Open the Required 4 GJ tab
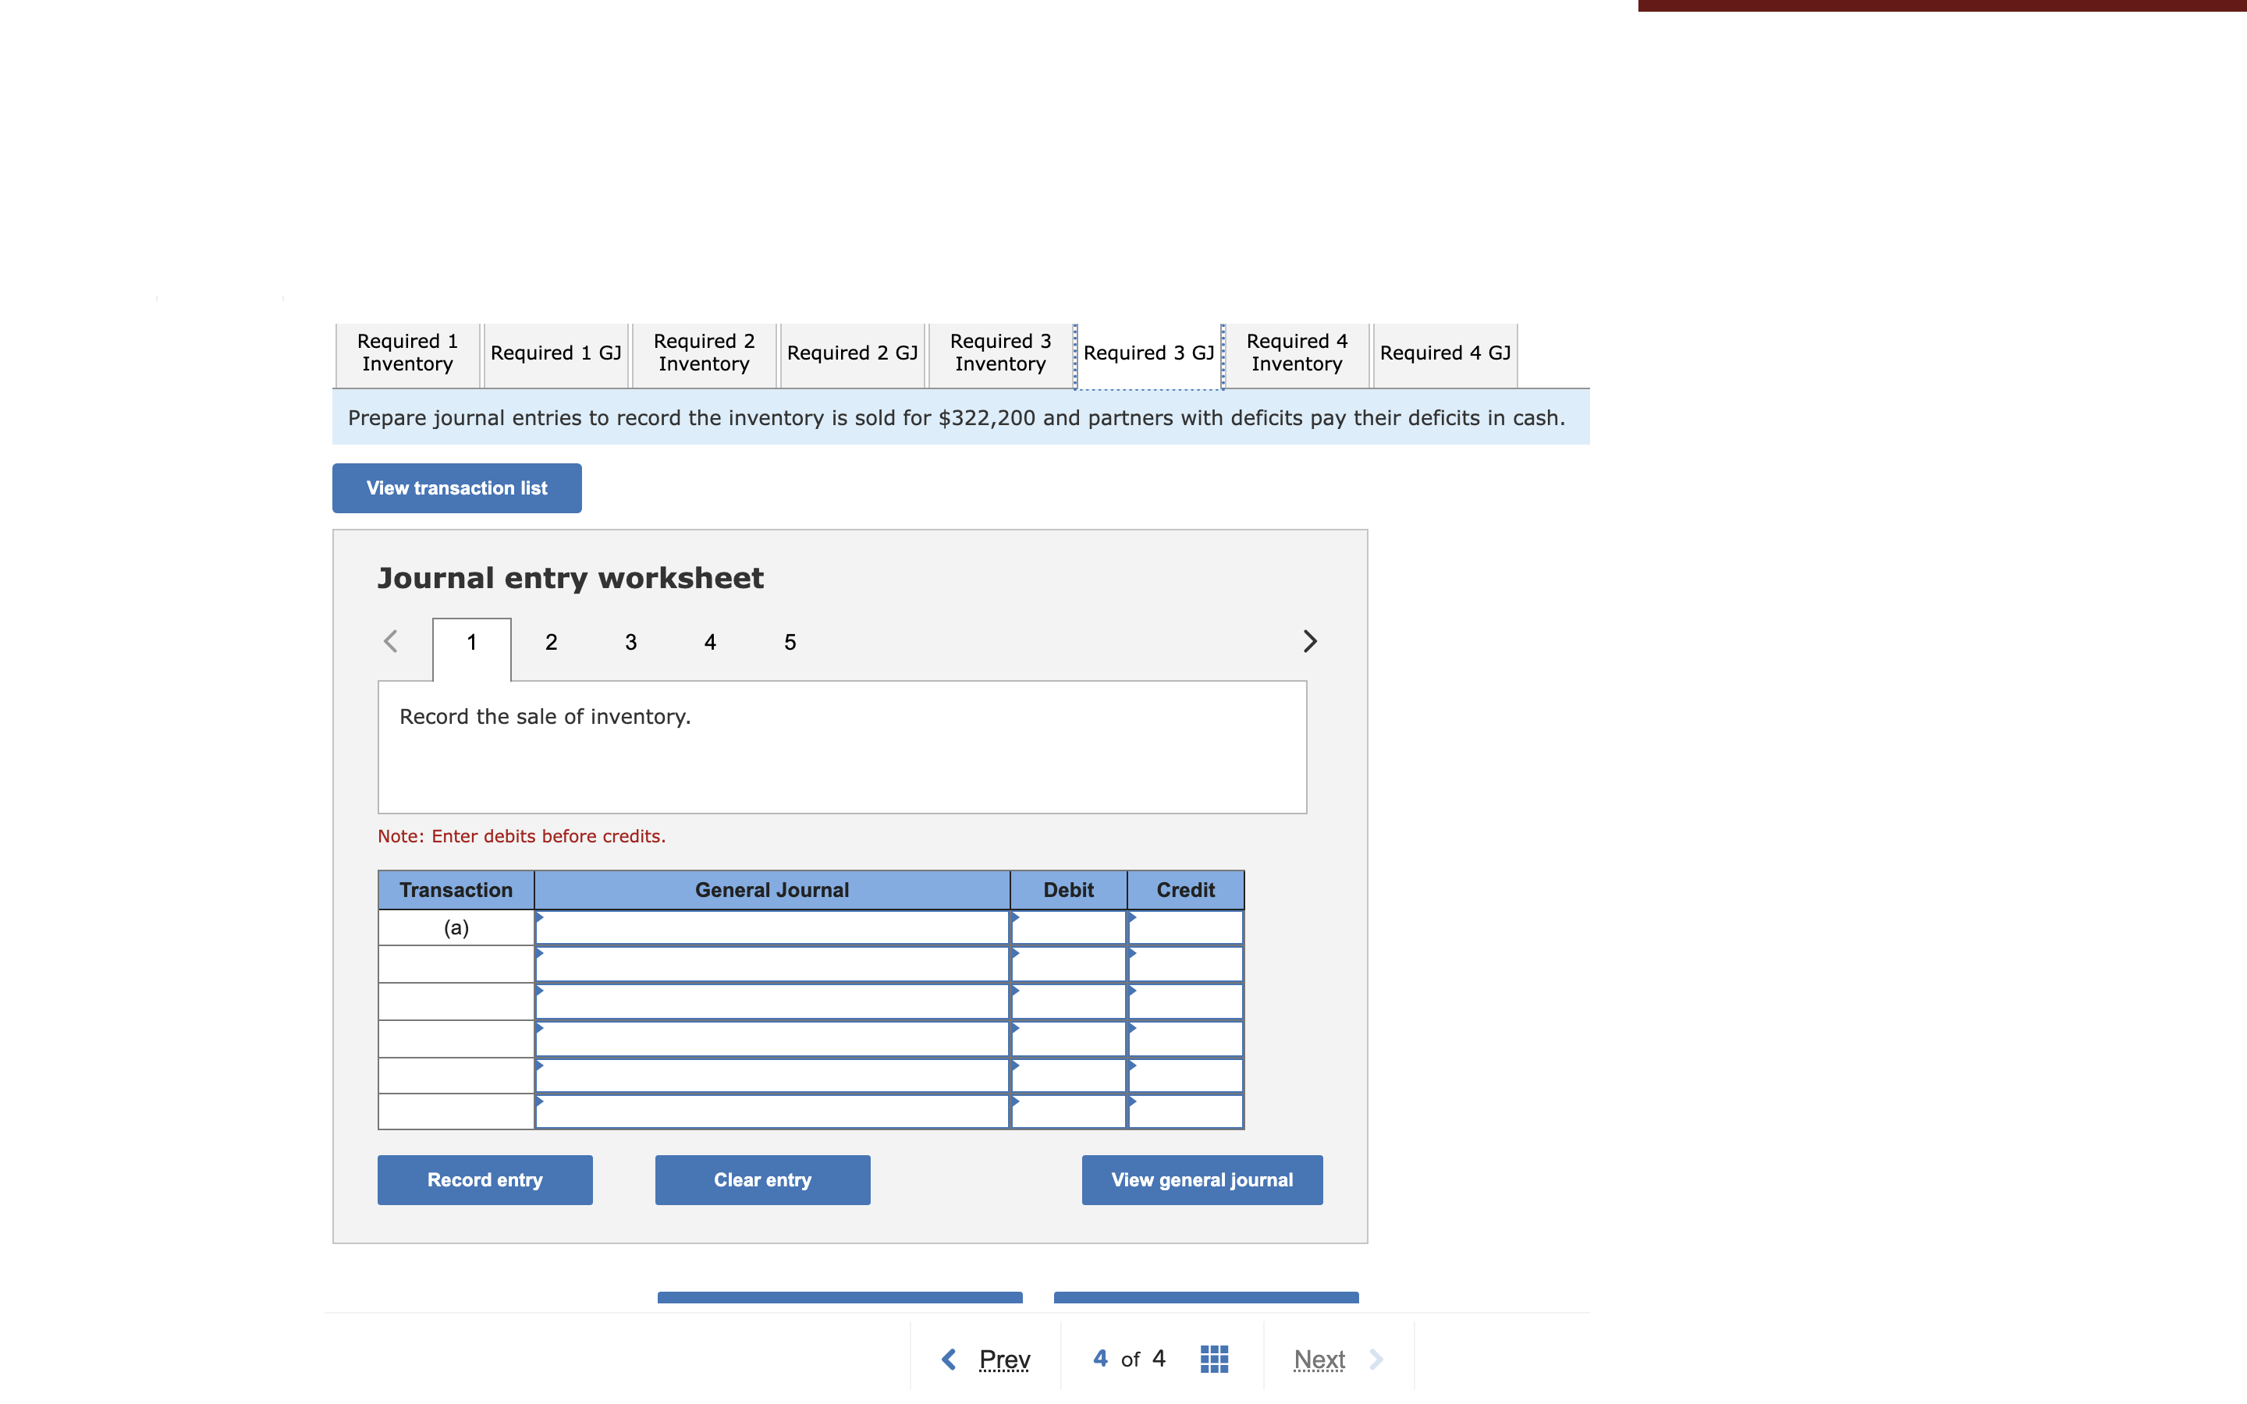This screenshot has height=1404, width=2247. click(x=1445, y=353)
